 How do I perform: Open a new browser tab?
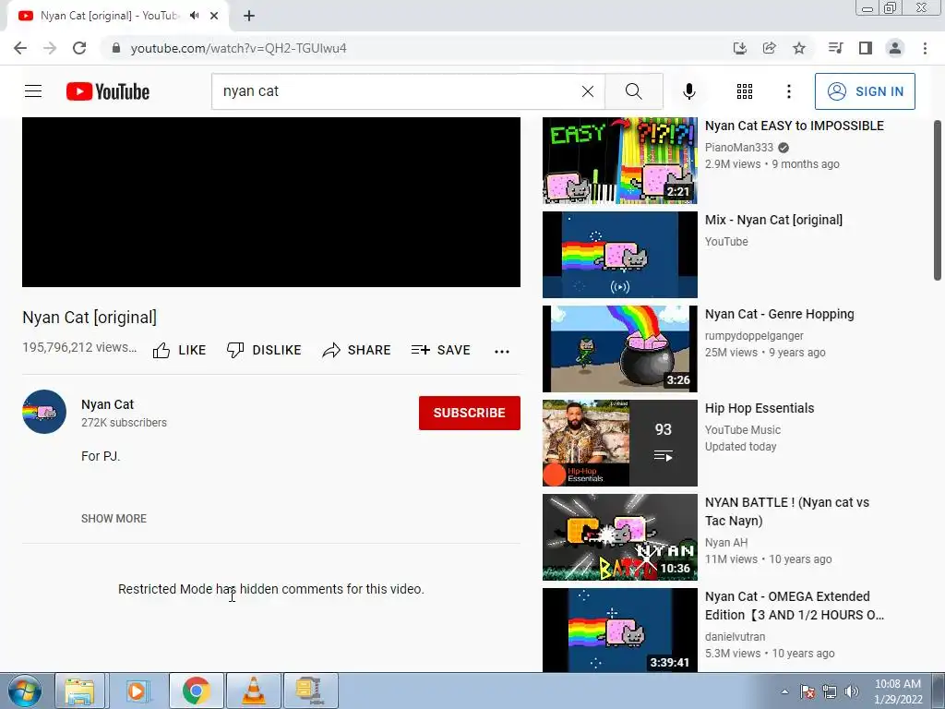tap(249, 16)
